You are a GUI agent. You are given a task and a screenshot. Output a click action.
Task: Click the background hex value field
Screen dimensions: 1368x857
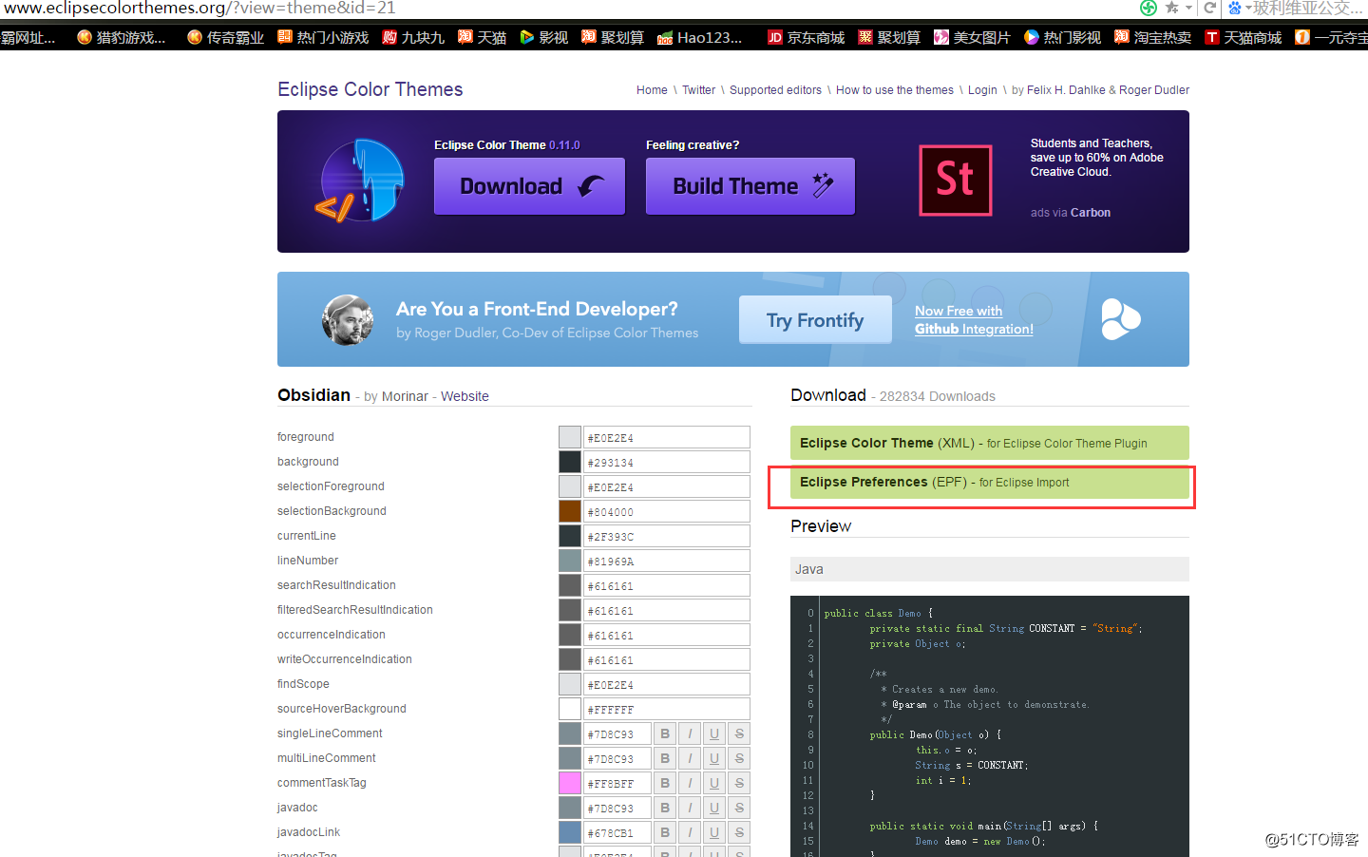click(x=667, y=462)
